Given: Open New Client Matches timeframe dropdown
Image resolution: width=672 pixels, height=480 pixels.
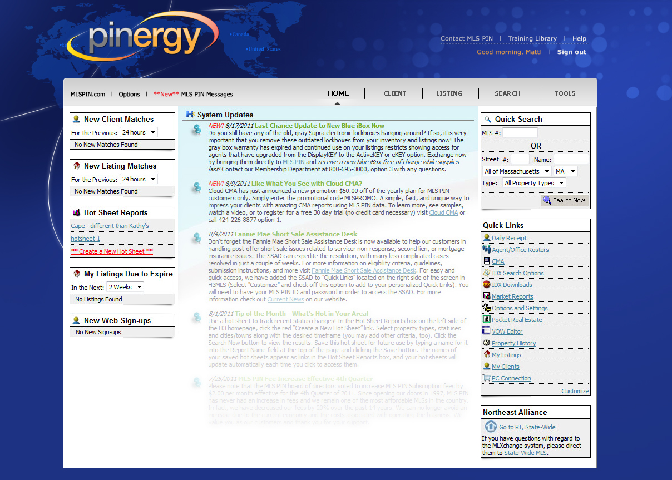Looking at the screenshot, I should pos(139,132).
